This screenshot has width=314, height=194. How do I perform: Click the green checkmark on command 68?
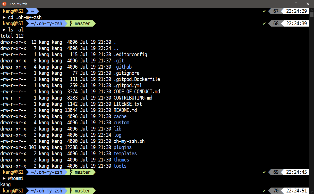tap(264, 23)
